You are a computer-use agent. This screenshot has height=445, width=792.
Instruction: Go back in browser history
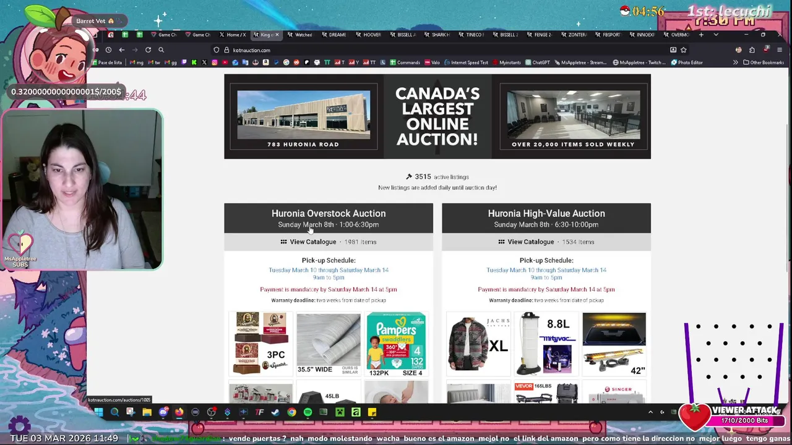point(122,50)
